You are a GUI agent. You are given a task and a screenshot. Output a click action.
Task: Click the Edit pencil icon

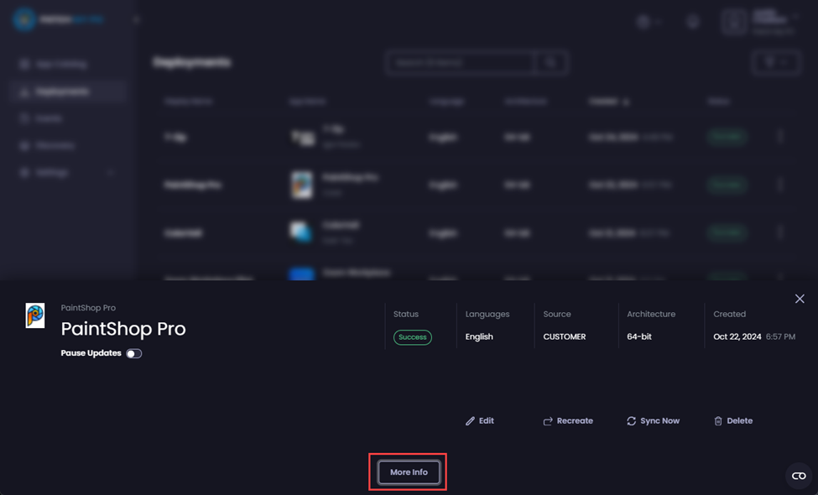[x=471, y=420]
